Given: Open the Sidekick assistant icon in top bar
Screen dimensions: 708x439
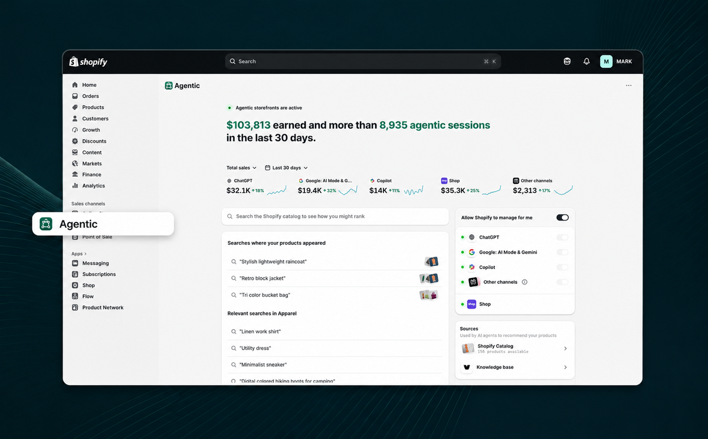Looking at the screenshot, I should [x=567, y=61].
